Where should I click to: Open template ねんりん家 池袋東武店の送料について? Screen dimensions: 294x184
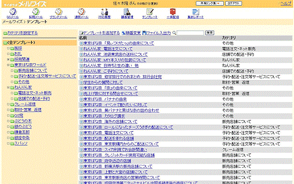pyautogui.click(x=116, y=55)
